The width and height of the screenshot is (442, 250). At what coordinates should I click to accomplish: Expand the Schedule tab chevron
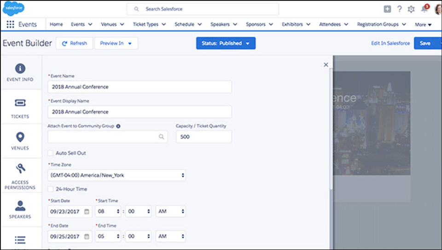pyautogui.click(x=199, y=24)
